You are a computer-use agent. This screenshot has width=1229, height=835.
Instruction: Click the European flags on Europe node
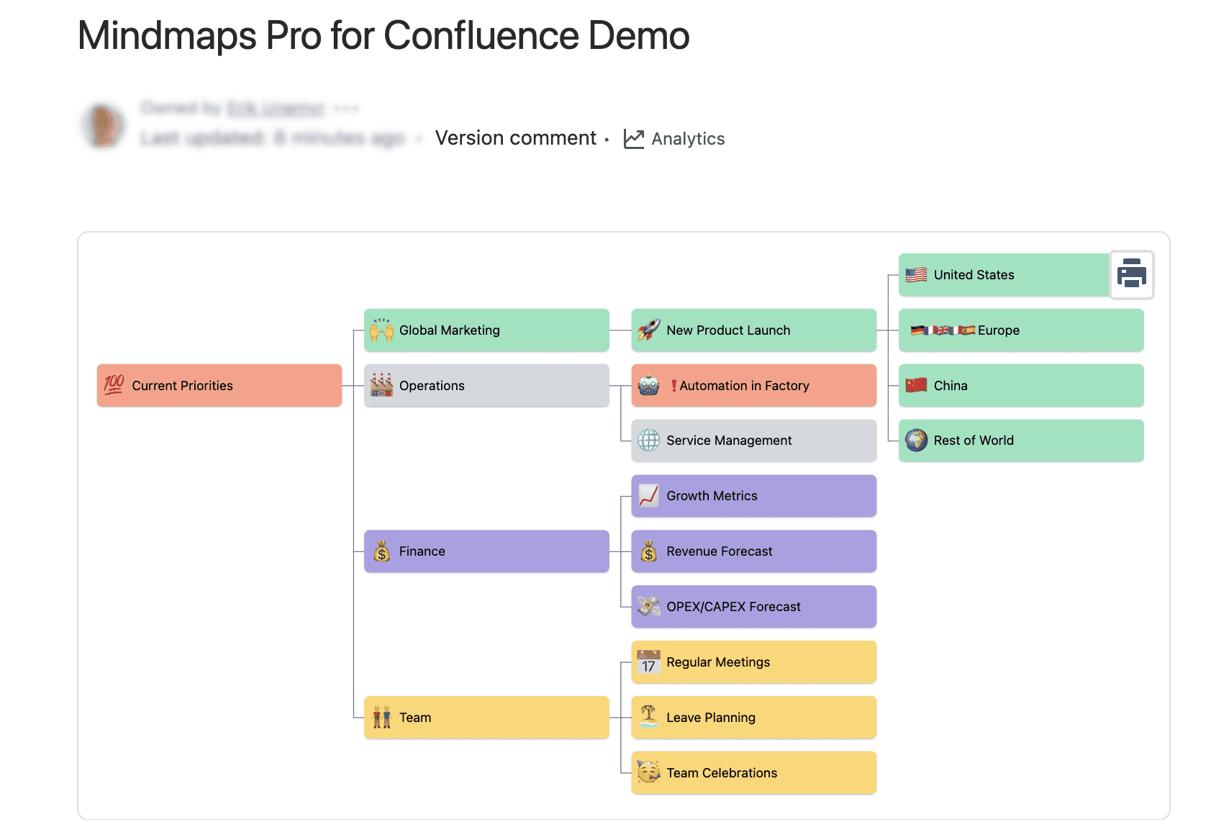pyautogui.click(x=943, y=330)
